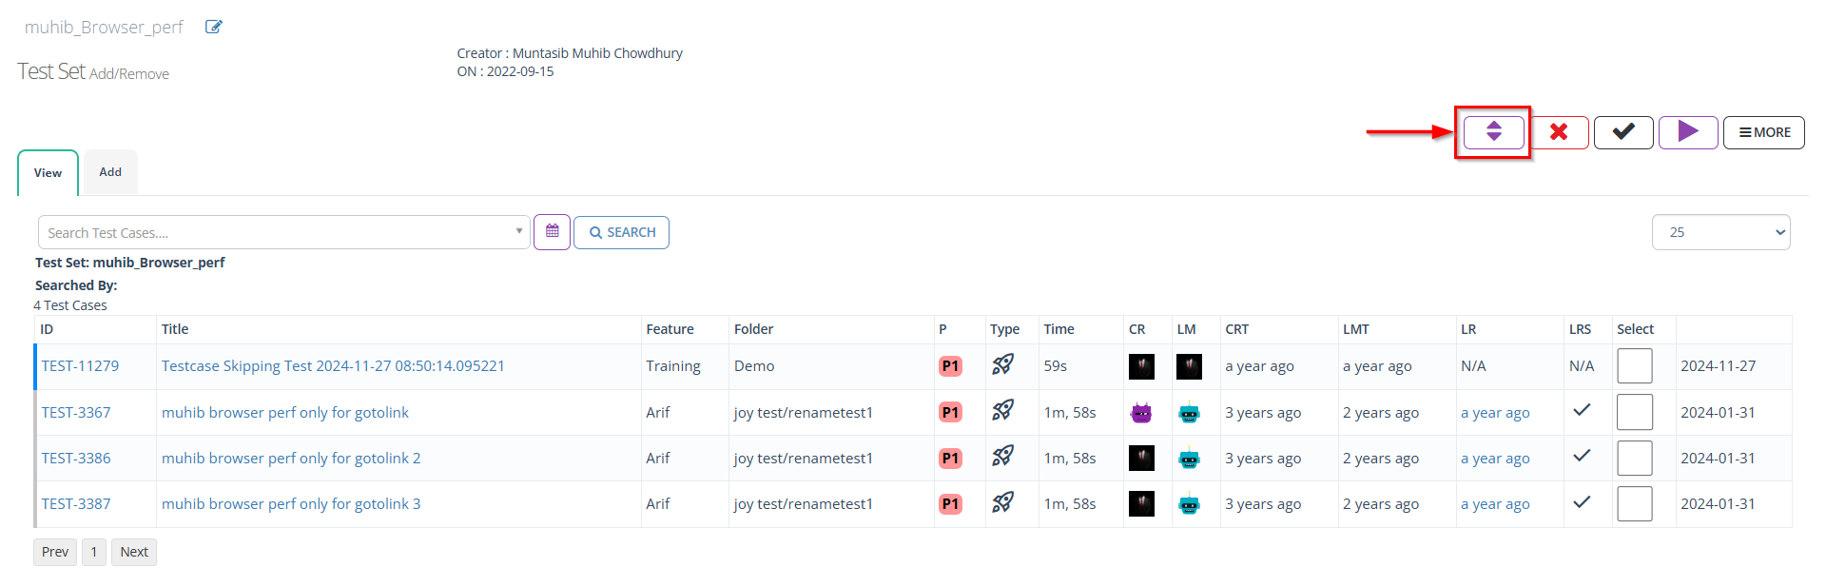Open the calendar date filter icon
The height and width of the screenshot is (587, 1826).
point(552,232)
